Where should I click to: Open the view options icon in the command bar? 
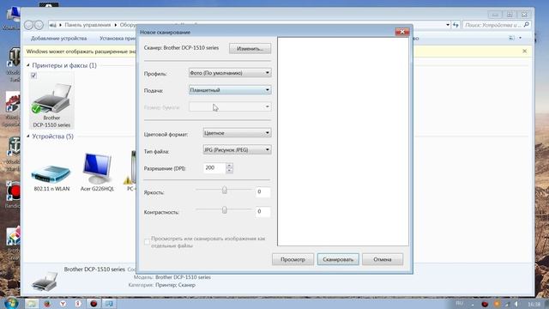point(511,38)
